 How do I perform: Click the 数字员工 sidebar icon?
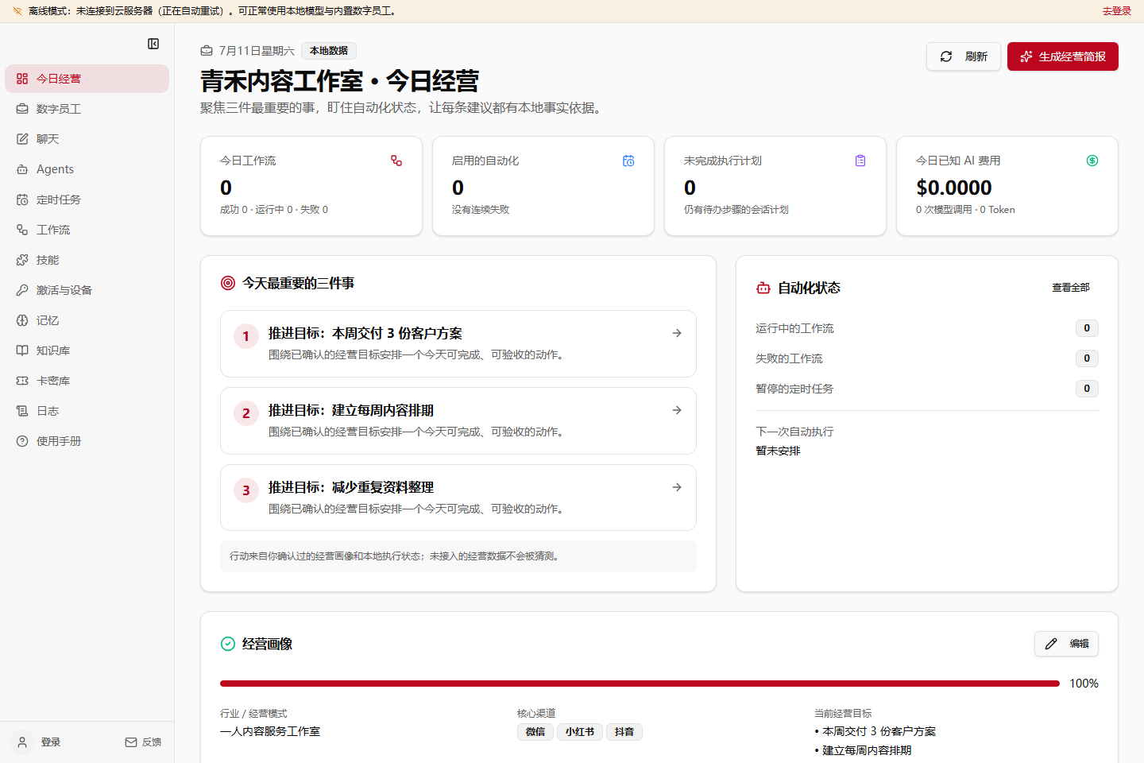pyautogui.click(x=22, y=109)
